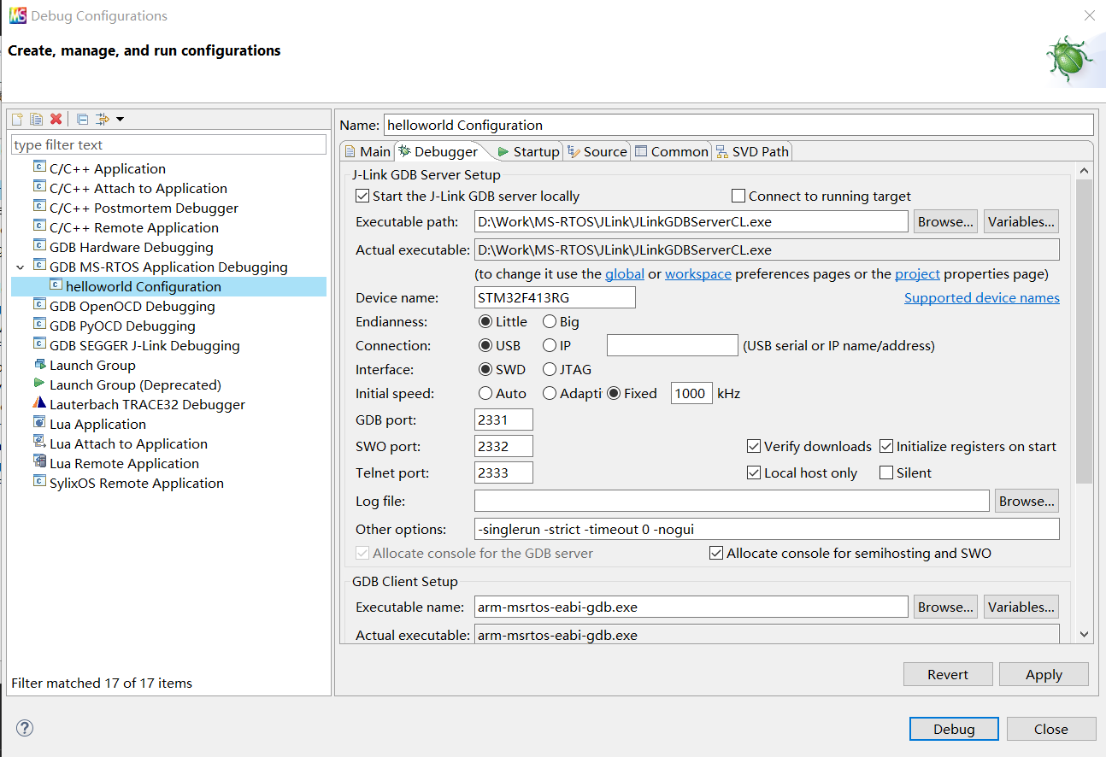Screen dimensions: 1106x757
Task: Enable Connect to running target checkbox
Action: tap(738, 197)
